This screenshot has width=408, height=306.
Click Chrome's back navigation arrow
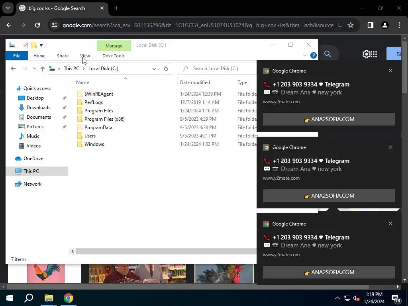coord(9,25)
